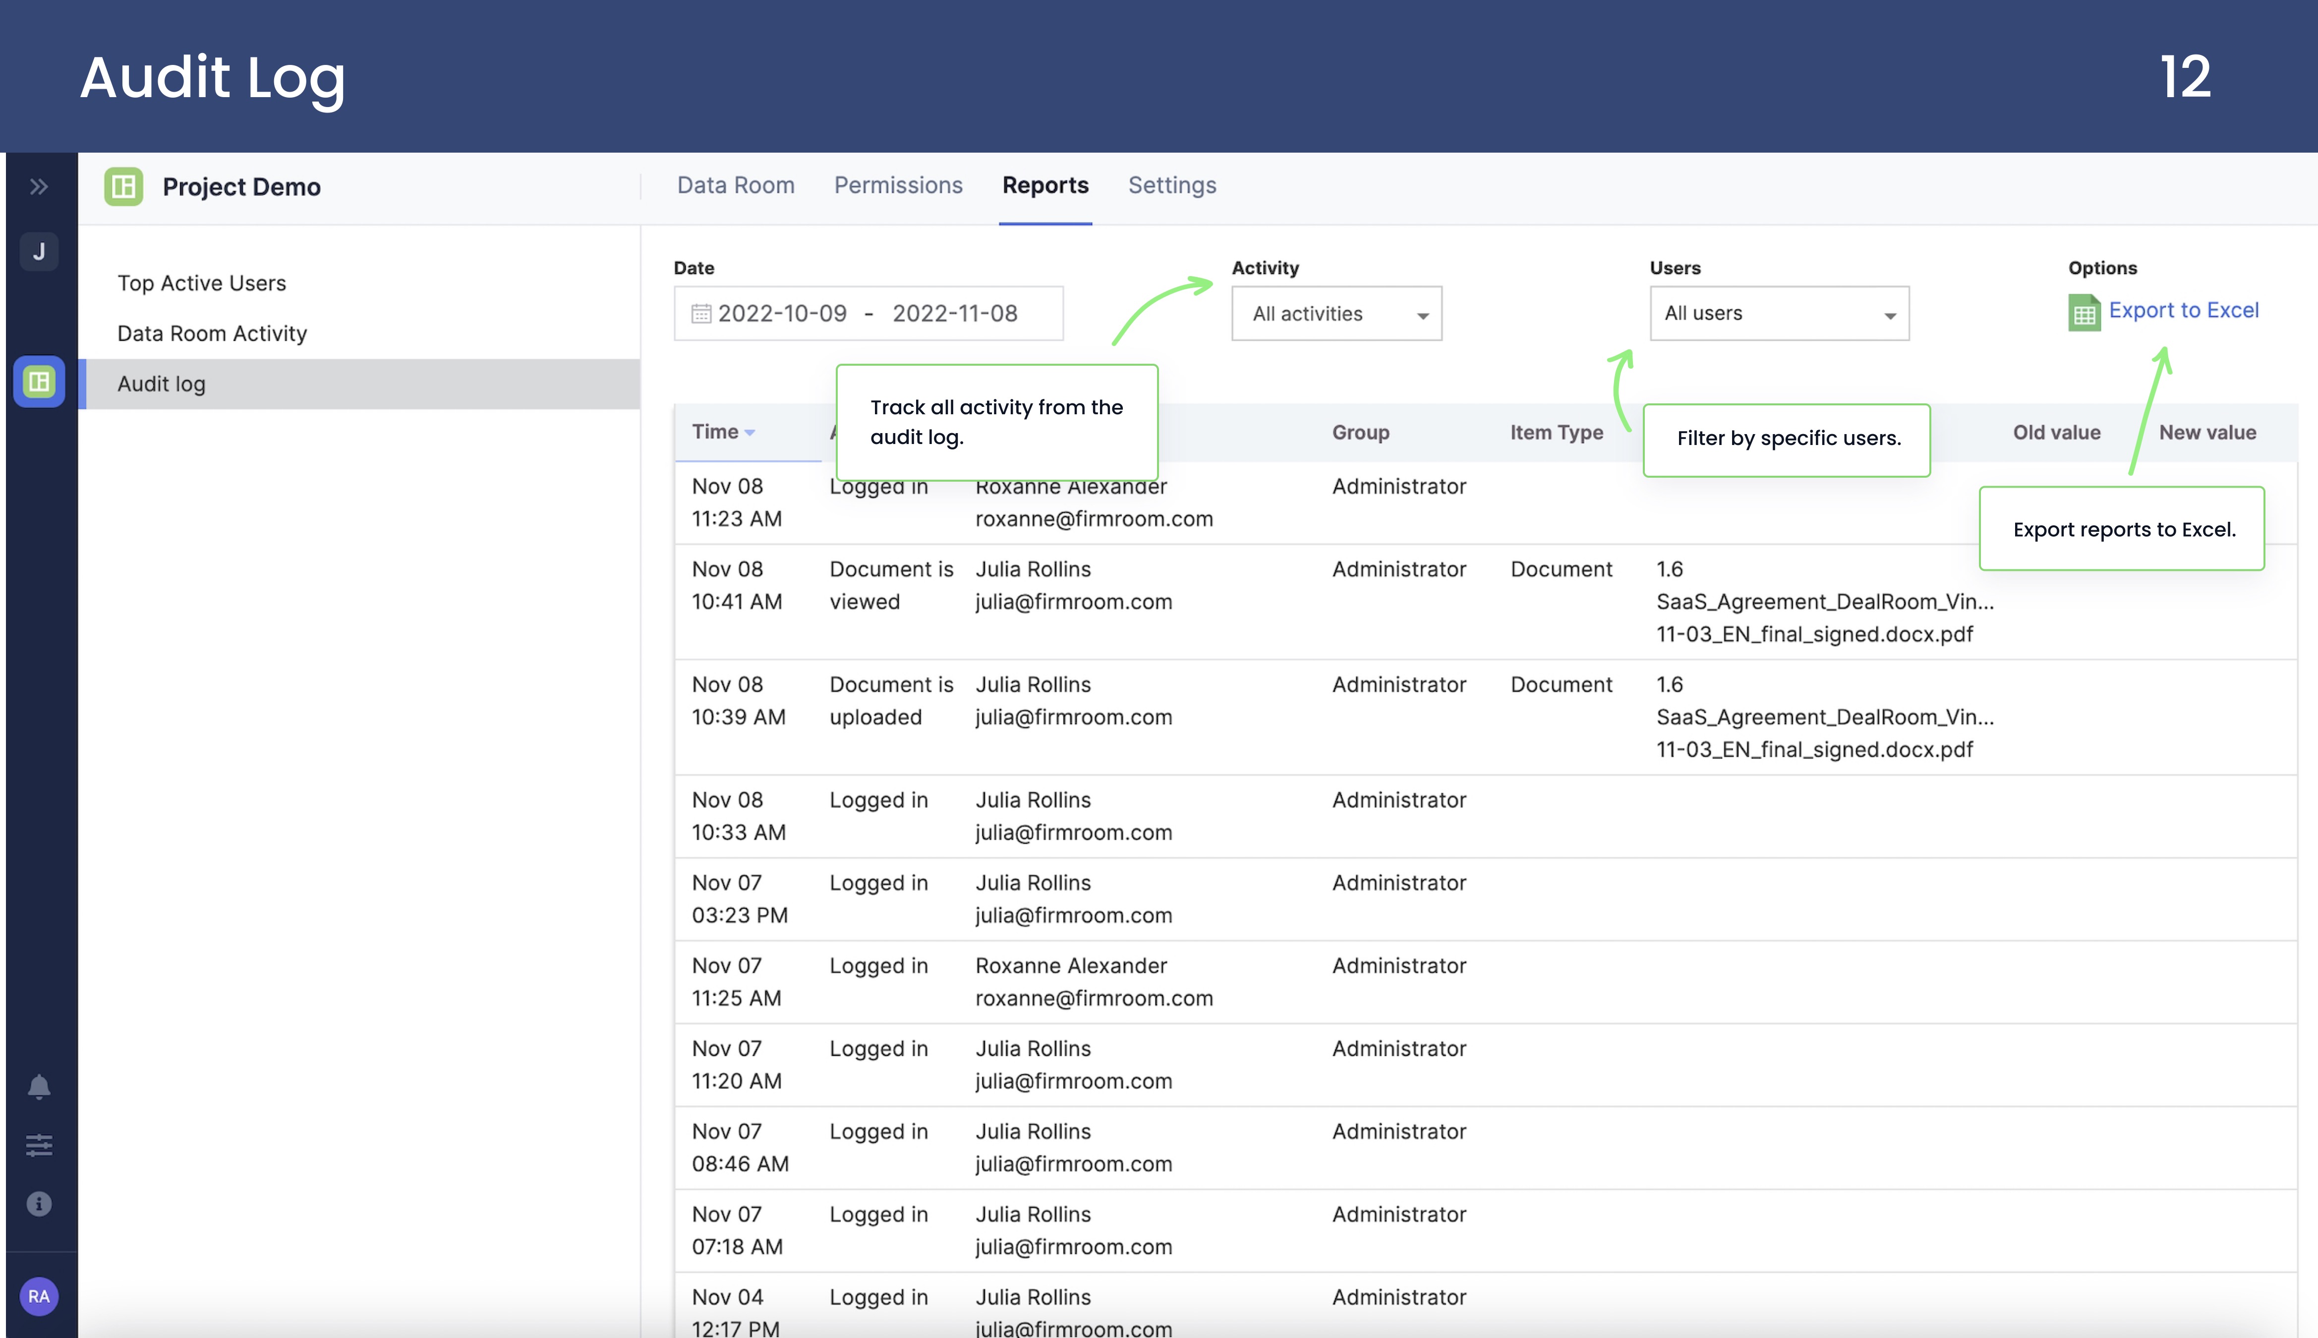This screenshot has width=2318, height=1338.
Task: Open Top Active Users report
Action: coord(201,283)
